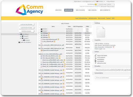Click the Boîte de réception inbox icon
This screenshot has height=97, width=133.
pyautogui.click(x=19, y=42)
